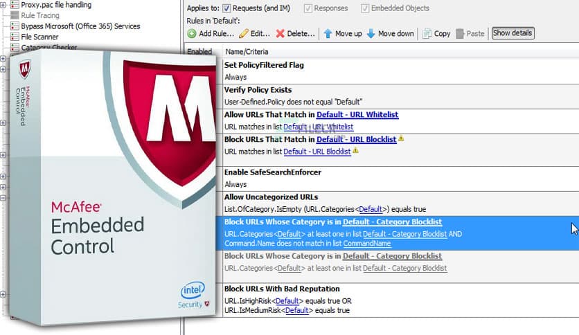This screenshot has height=335, width=579.
Task: Click the pencil Edit icon
Action: pyautogui.click(x=244, y=34)
